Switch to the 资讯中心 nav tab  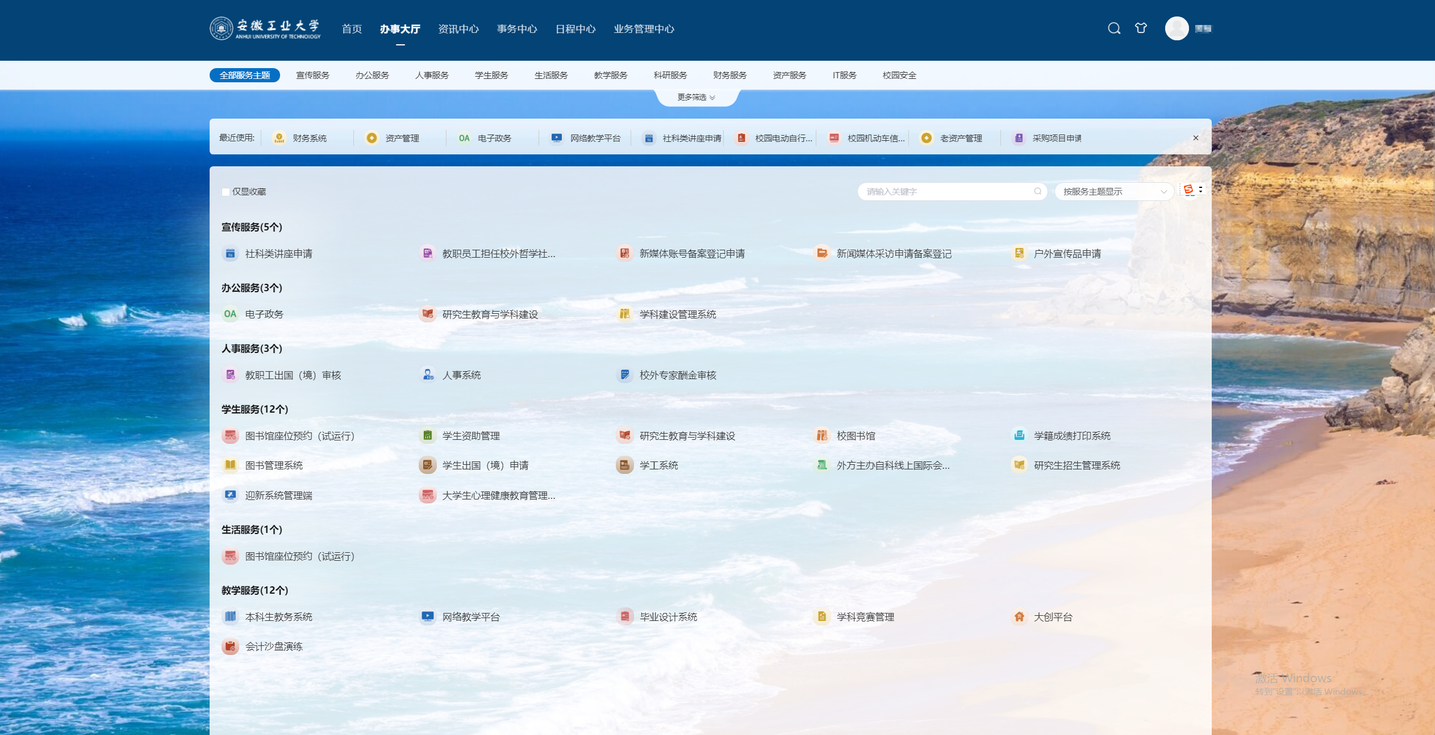pos(458,29)
